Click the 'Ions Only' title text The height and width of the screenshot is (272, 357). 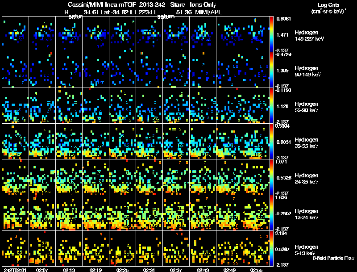pyautogui.click(x=203, y=4)
